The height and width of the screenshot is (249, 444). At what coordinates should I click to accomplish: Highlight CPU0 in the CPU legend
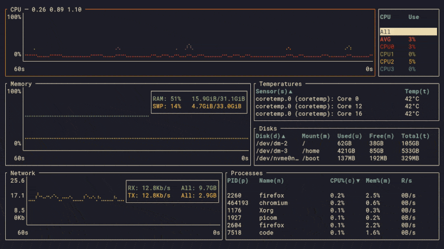pyautogui.click(x=387, y=47)
